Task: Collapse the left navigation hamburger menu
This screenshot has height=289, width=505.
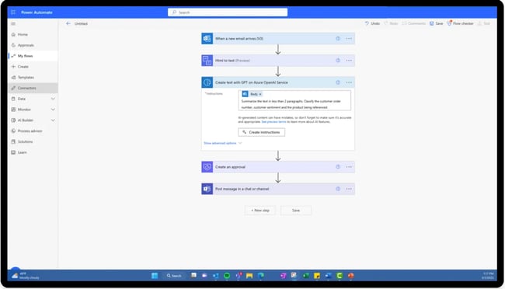Action: coord(13,23)
